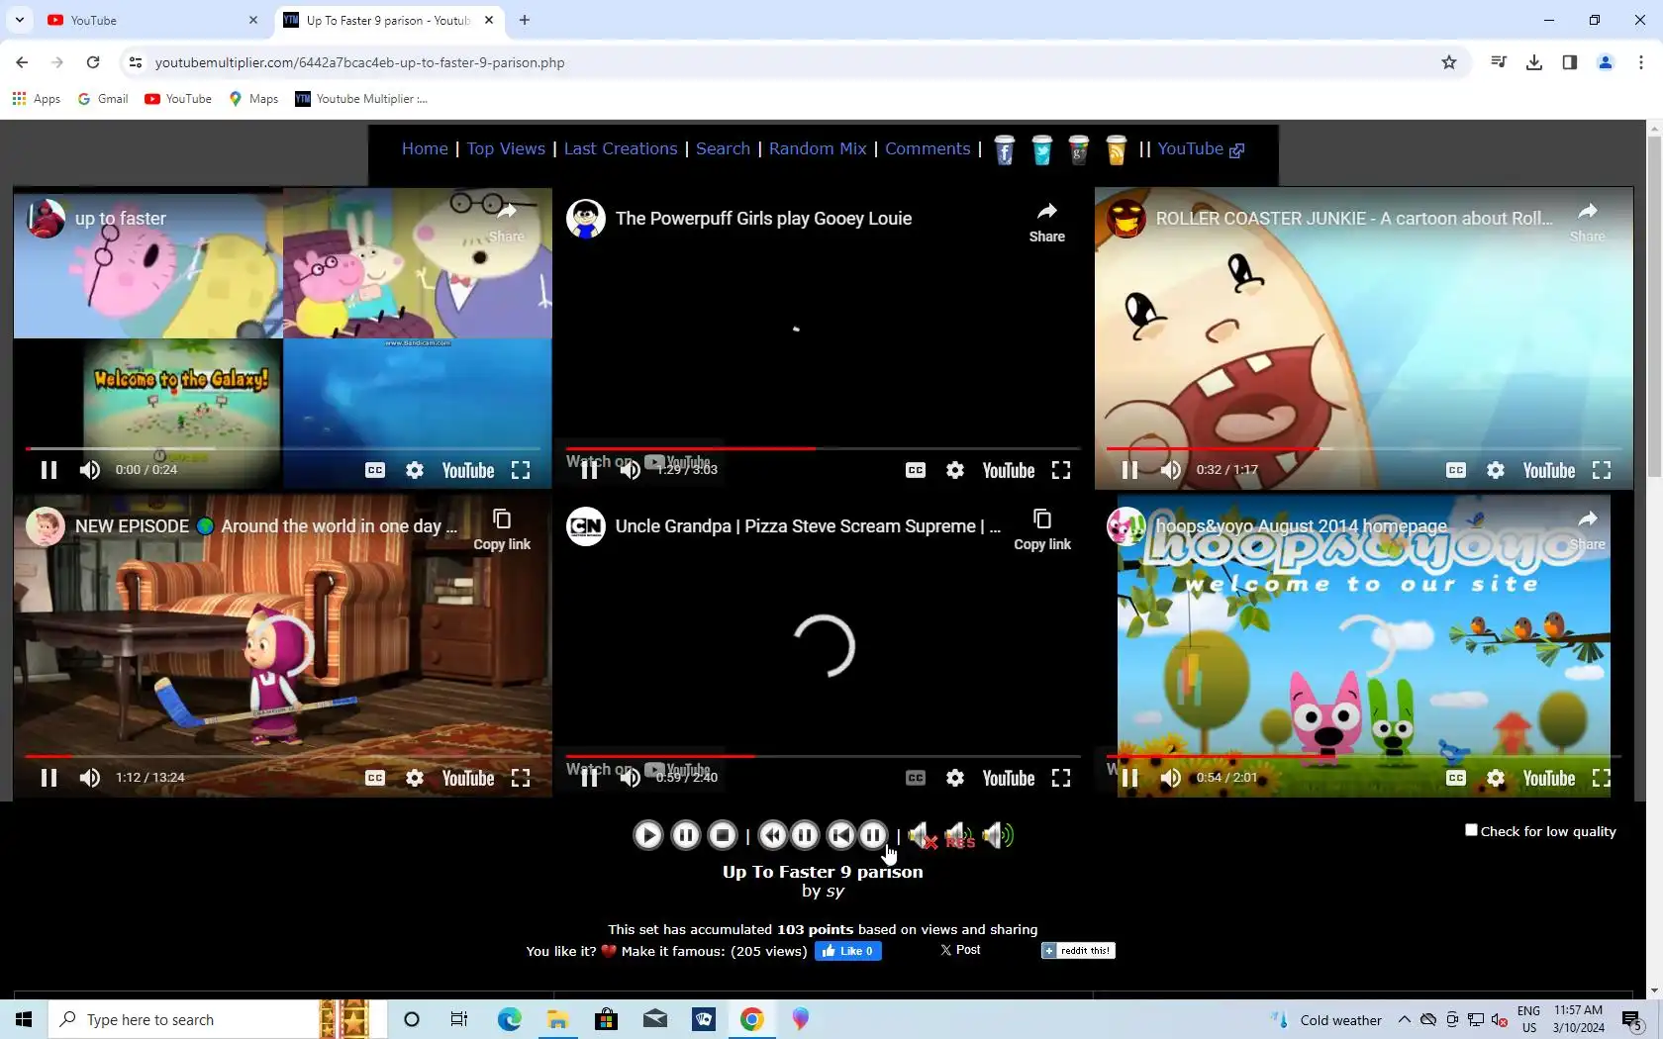Image resolution: width=1663 pixels, height=1039 pixels.
Task: Stop all videos with master stop button
Action: coord(723,835)
